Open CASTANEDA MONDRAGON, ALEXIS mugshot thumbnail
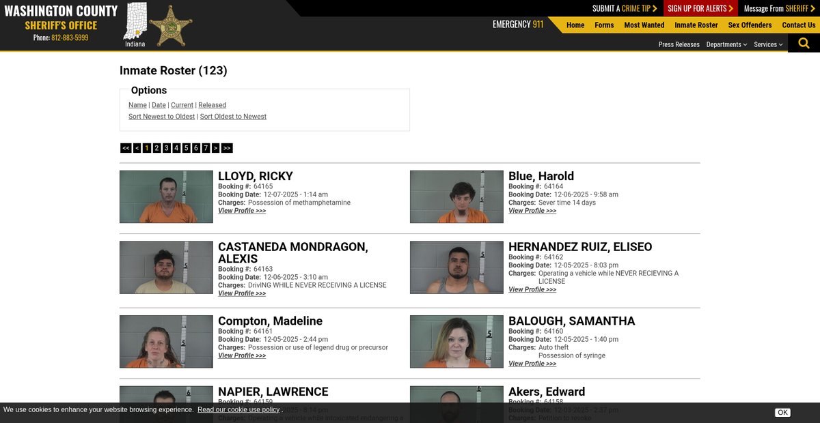This screenshot has width=820, height=423. [166, 267]
